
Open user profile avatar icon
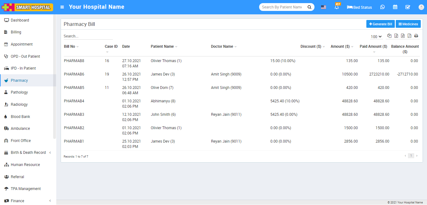(421, 7)
